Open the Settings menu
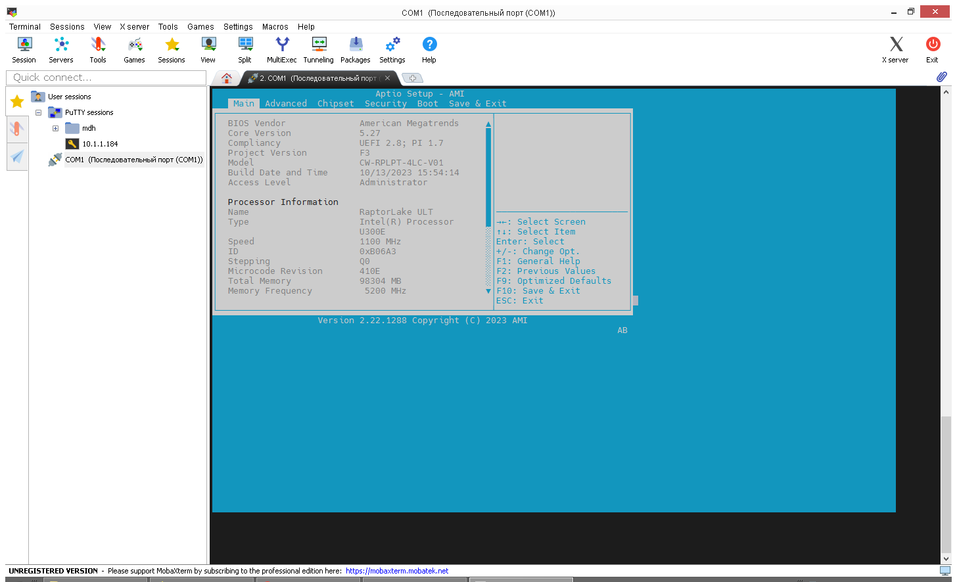957x582 pixels. (238, 27)
